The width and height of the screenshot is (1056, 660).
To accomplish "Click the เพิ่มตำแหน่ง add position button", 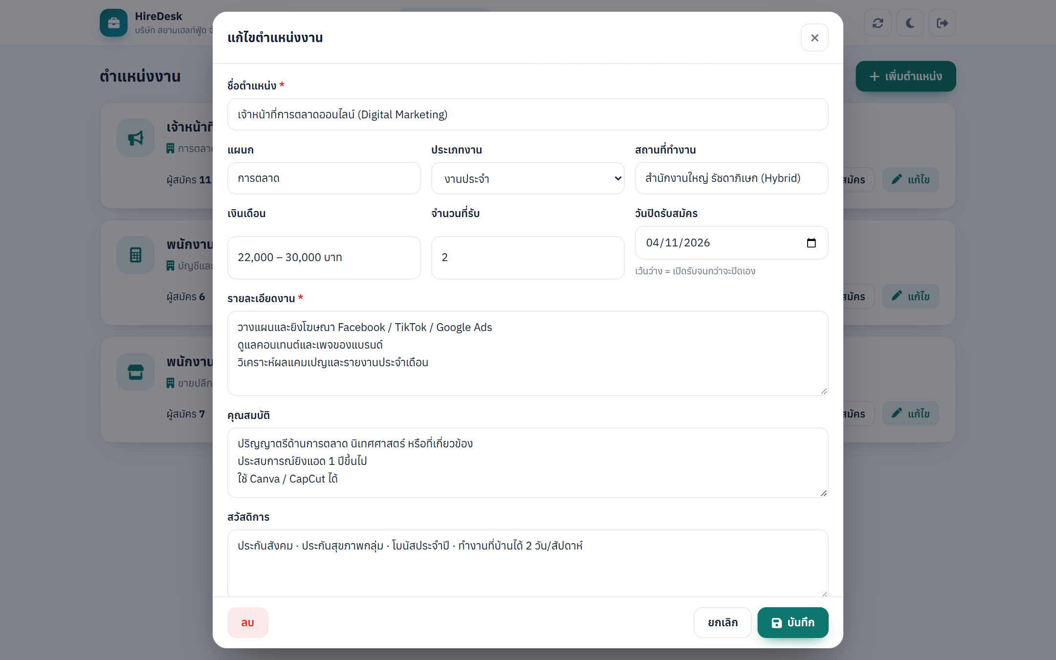I will (x=906, y=76).
